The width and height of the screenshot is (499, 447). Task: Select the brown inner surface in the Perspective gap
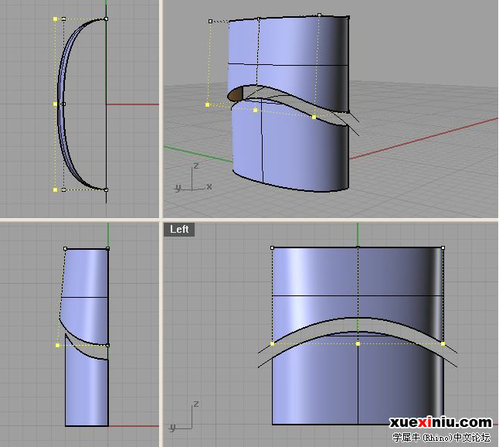pyautogui.click(x=235, y=95)
